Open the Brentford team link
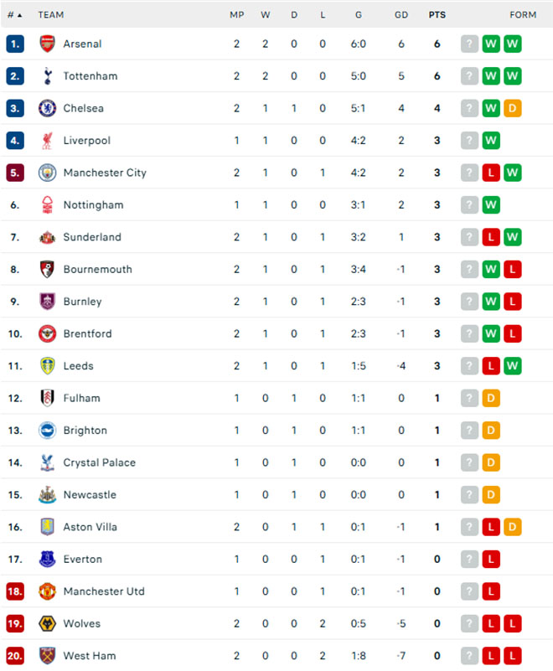Image resolution: width=553 pixels, height=671 pixels. click(87, 333)
